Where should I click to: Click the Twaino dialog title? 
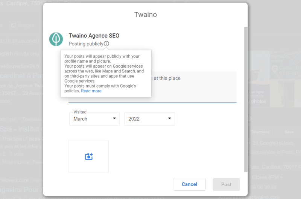146,15
